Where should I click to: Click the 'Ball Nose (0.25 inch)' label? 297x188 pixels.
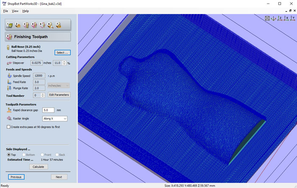(x=26, y=47)
